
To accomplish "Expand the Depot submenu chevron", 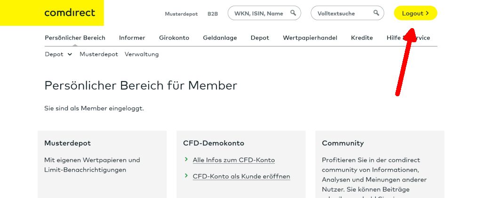I will point(70,54).
